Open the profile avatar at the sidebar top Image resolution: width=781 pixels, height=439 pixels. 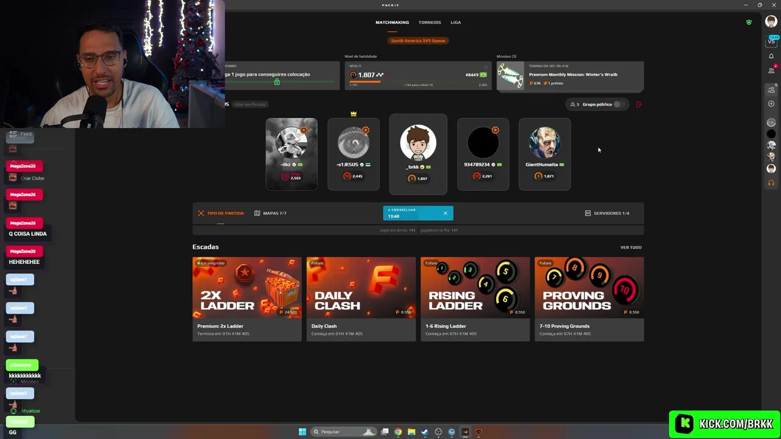click(771, 22)
